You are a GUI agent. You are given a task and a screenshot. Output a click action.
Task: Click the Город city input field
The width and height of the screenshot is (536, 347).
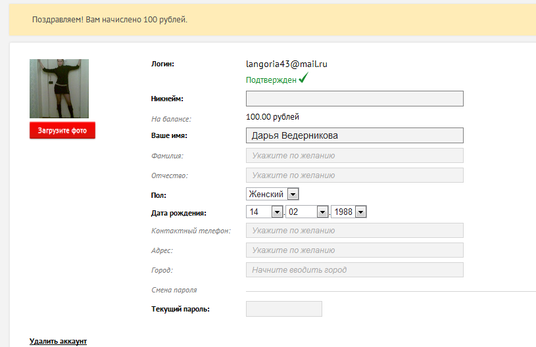(x=354, y=270)
